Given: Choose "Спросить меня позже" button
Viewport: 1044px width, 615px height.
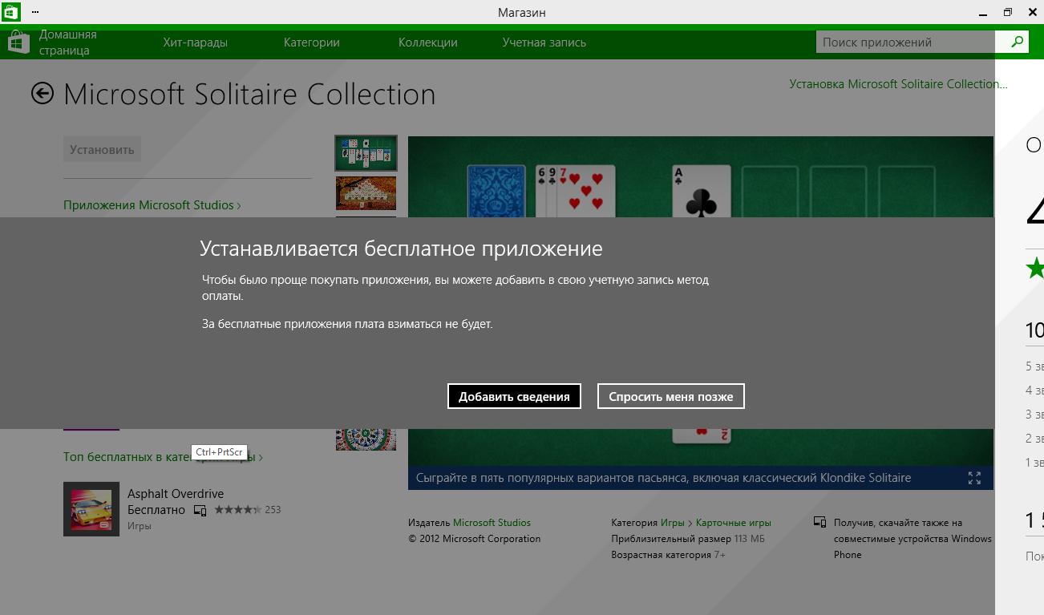Looking at the screenshot, I should (x=670, y=396).
